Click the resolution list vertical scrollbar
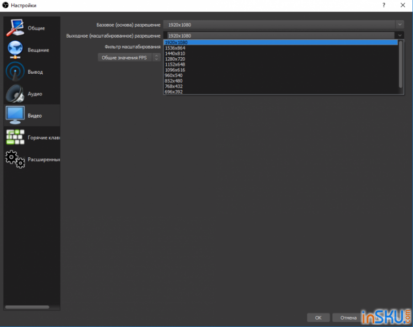Screen dimensions: 413x327 [401, 64]
